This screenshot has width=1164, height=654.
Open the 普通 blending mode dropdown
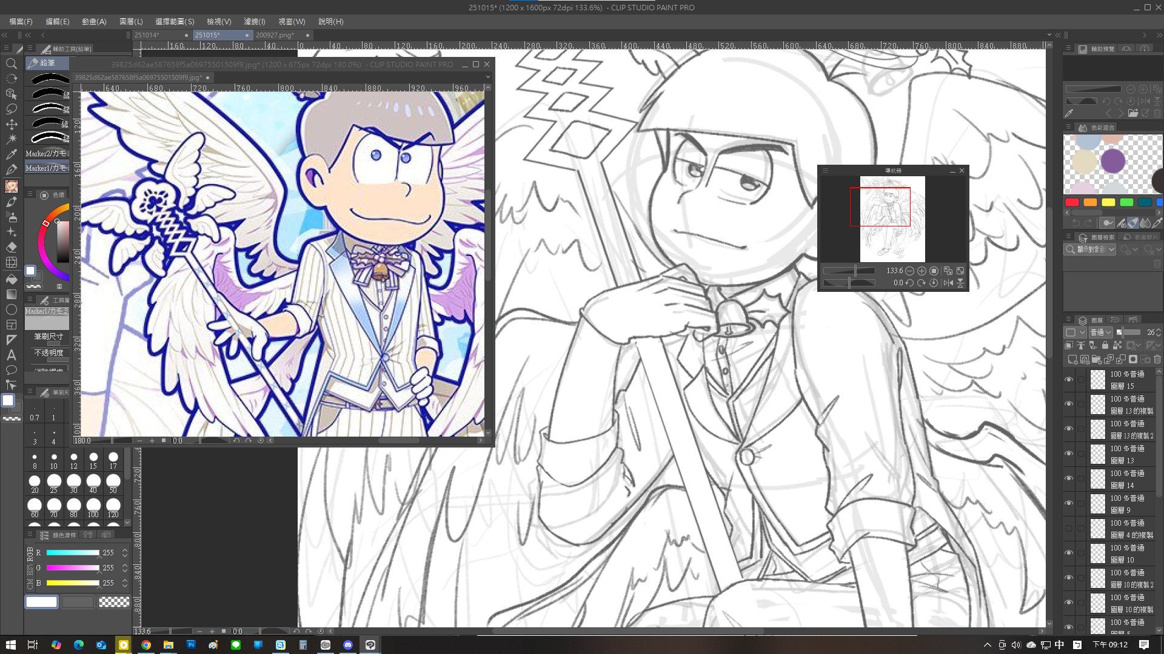(x=1100, y=332)
